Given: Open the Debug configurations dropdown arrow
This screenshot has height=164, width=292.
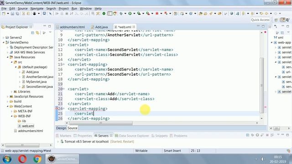Looking at the screenshot, I should [x=125, y=13].
